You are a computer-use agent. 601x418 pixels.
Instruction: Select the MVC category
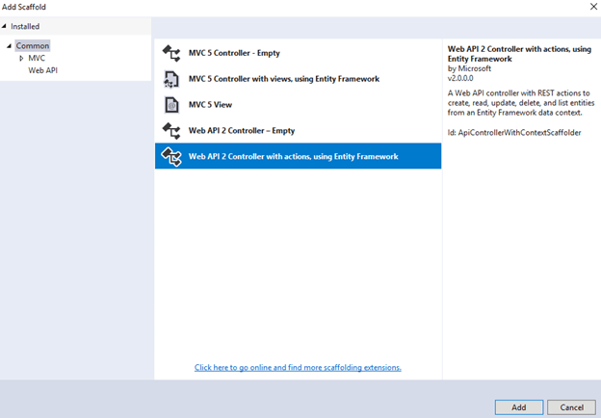point(37,58)
